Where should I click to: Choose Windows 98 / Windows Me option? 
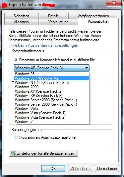coord(52,78)
